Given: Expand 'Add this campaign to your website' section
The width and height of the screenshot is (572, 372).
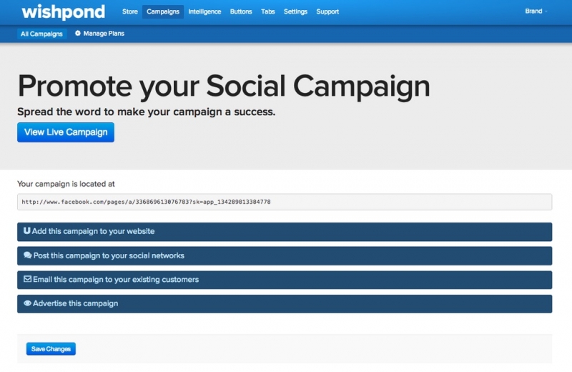Looking at the screenshot, I should point(285,232).
